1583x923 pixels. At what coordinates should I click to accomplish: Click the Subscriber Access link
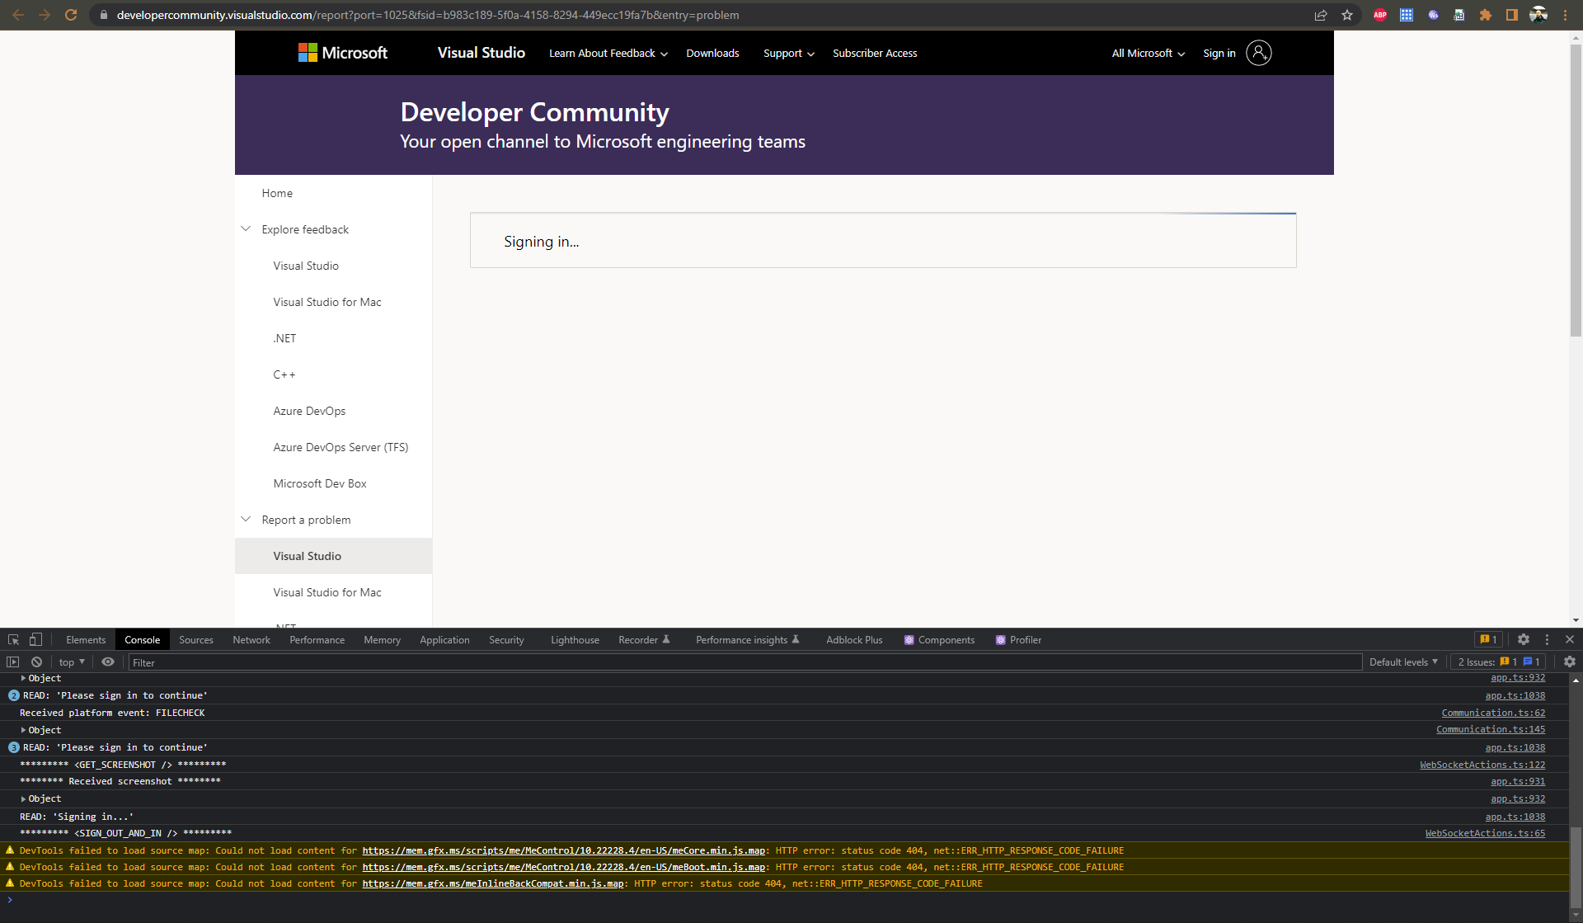tap(875, 53)
